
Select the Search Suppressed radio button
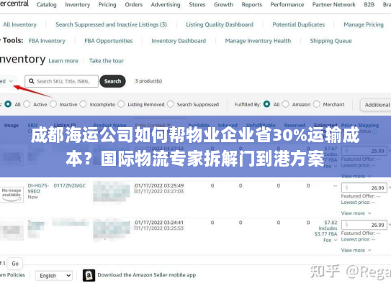click(x=171, y=104)
